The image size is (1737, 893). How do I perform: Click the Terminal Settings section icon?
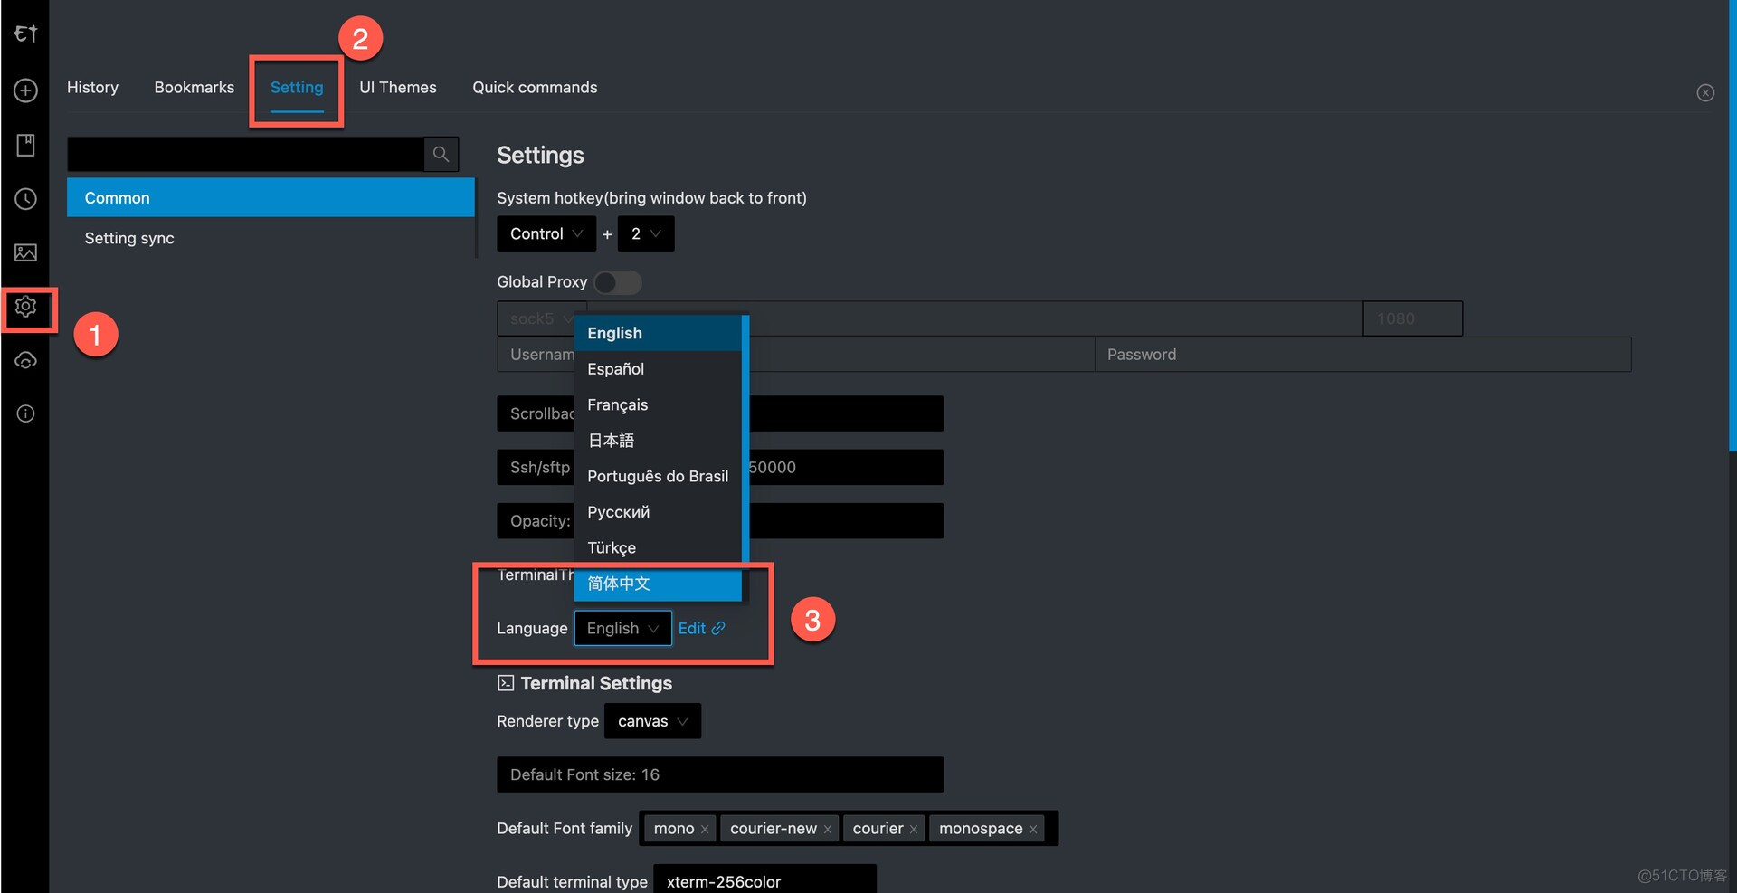tap(506, 683)
